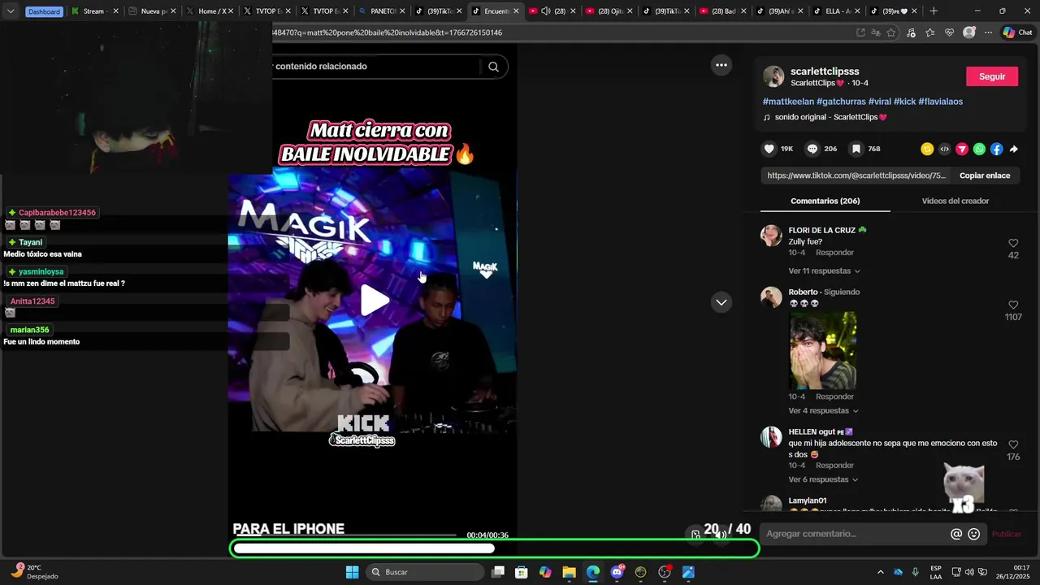
Task: Add page to favorites star icon
Action: pyautogui.click(x=891, y=32)
